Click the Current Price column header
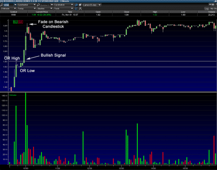Viewport: 217px width, 170px height. 42,12
